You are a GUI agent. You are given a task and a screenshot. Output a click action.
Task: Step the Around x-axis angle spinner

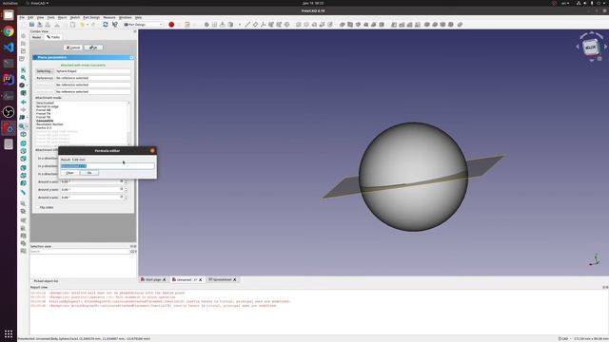coord(126,181)
